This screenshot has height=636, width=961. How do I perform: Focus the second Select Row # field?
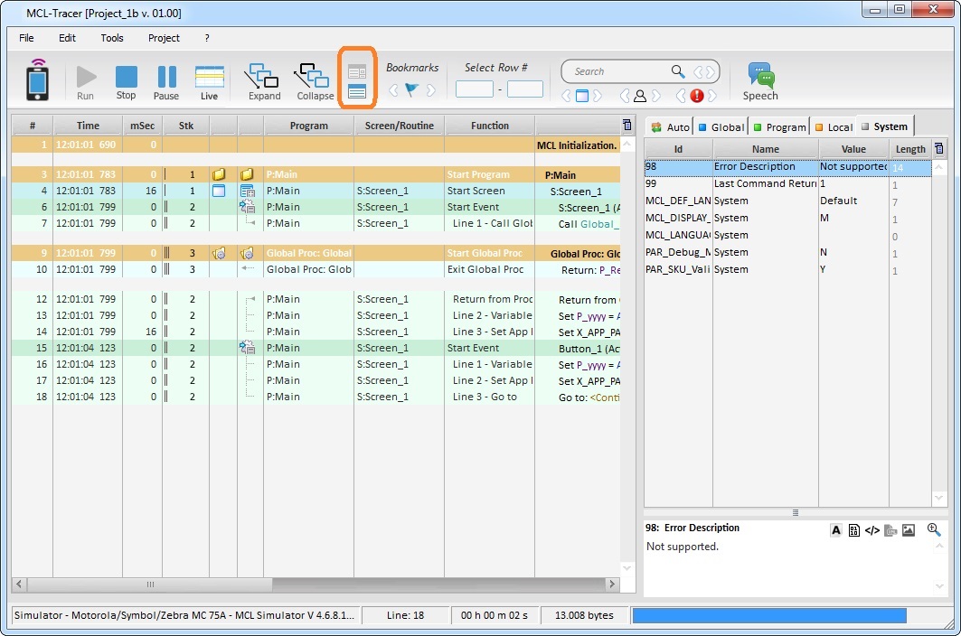(x=524, y=89)
